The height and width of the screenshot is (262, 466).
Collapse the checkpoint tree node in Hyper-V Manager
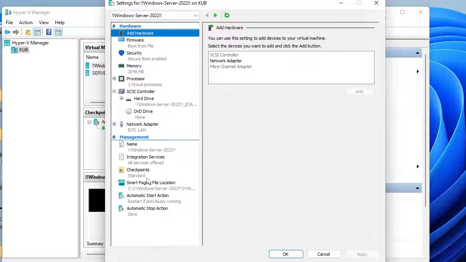[x=89, y=122]
